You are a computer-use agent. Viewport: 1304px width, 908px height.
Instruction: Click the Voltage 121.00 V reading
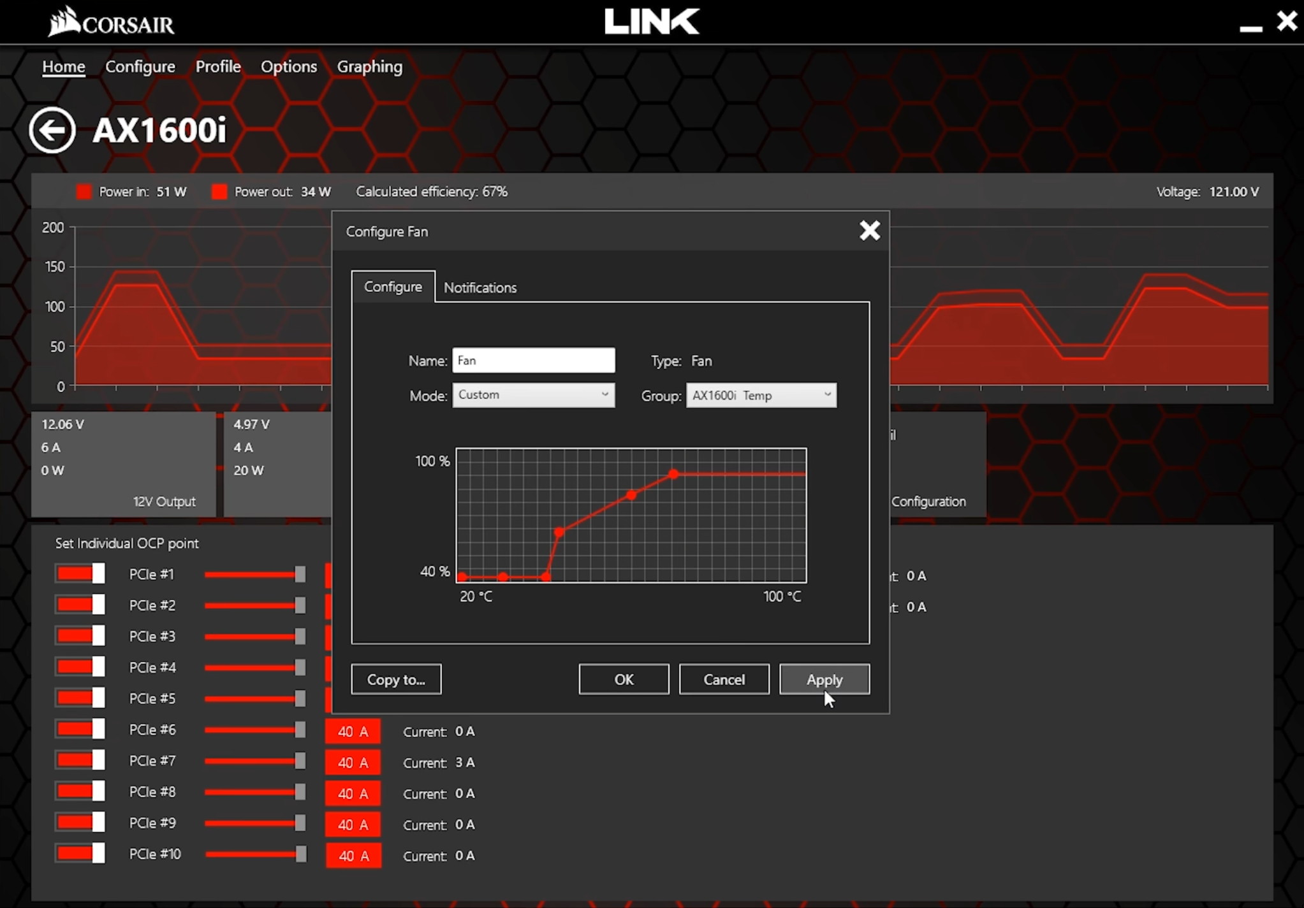[1208, 192]
